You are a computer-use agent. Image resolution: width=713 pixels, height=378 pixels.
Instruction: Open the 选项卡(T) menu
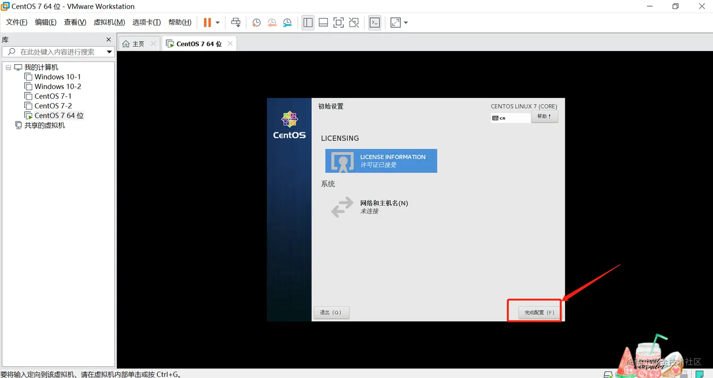[147, 22]
